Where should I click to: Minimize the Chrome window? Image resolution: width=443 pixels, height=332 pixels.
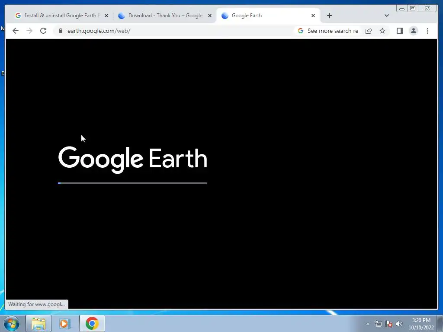tap(402, 9)
